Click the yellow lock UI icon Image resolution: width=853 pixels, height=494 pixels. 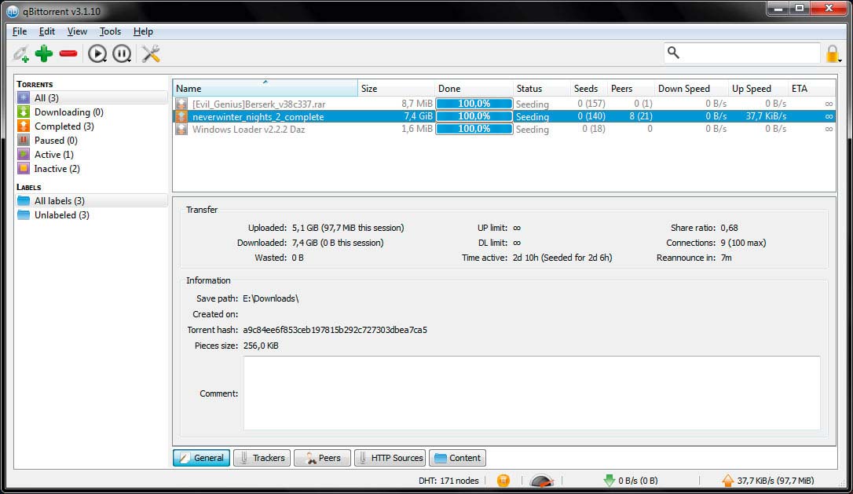833,54
